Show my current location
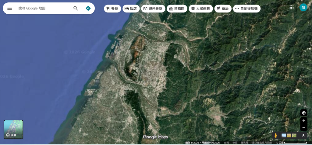312x145 pixels. [x=303, y=113]
